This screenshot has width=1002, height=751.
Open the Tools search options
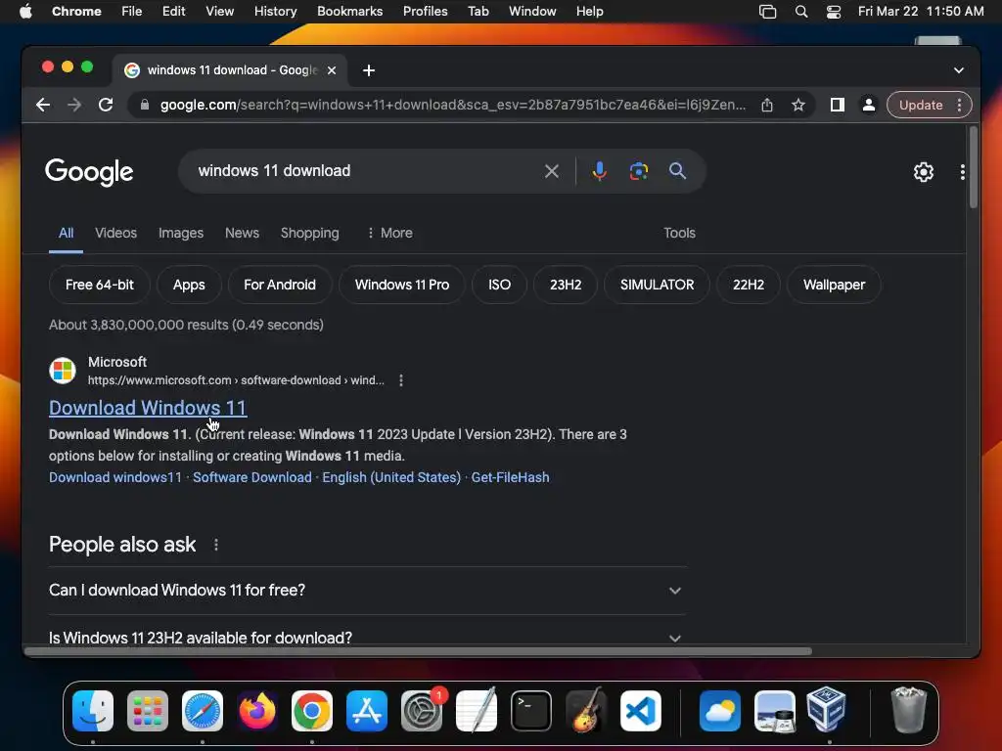(679, 233)
